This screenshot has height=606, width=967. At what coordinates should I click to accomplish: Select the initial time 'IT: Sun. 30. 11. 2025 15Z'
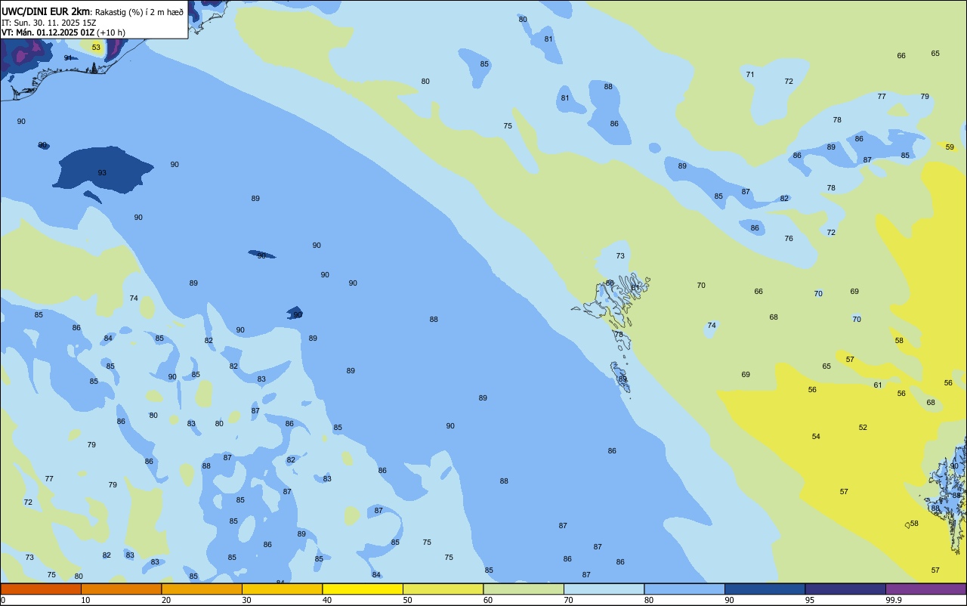pyautogui.click(x=48, y=23)
